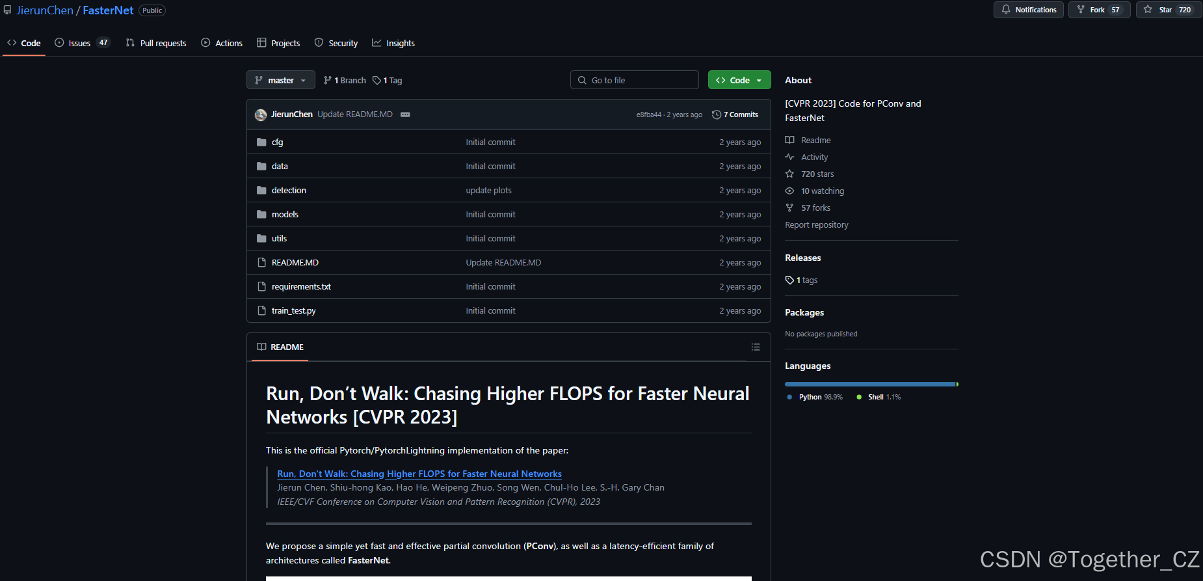This screenshot has height=581, width=1203.
Task: Open the requirements.txt file
Action: tap(301, 286)
